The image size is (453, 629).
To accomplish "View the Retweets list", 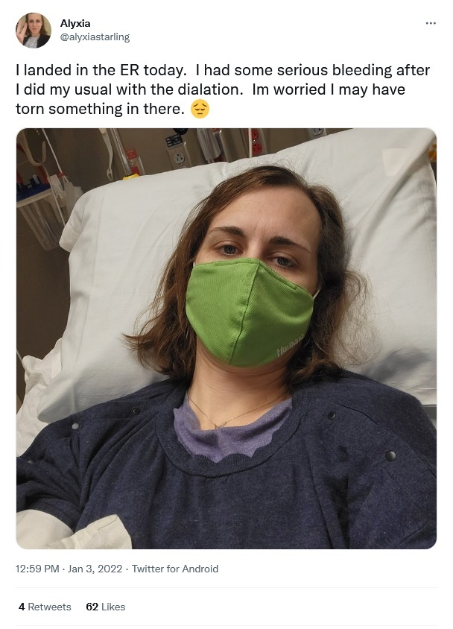I will point(45,607).
